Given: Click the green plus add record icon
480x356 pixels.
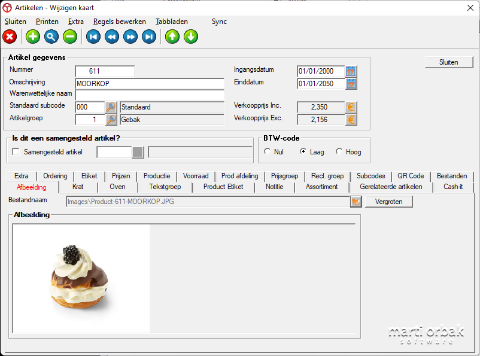Looking at the screenshot, I should [x=33, y=36].
